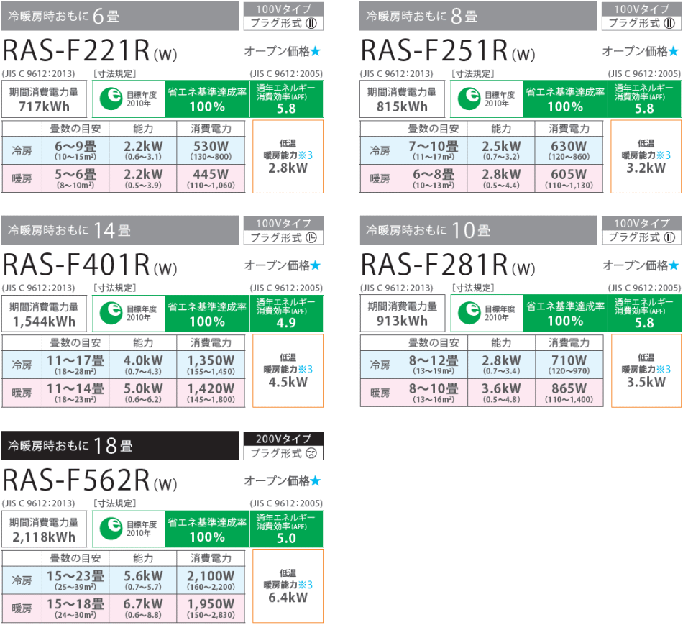Screen dimensions: 683x625
Task: Click the 815kWh annual consumption value
Action: pyautogui.click(x=402, y=106)
